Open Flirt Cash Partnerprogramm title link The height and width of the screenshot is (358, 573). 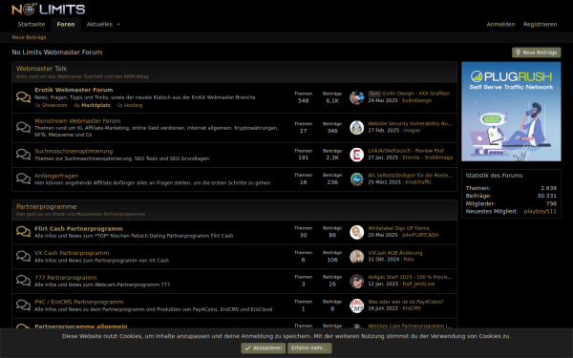pos(78,229)
